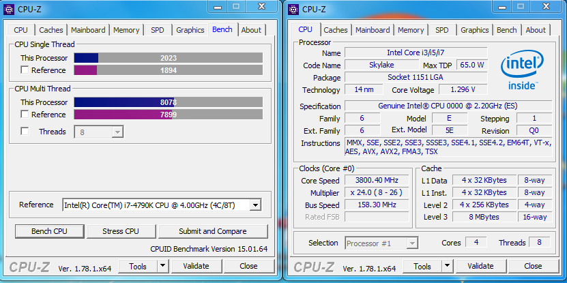Click Tools button in CPU window
567x283 pixels.
click(422, 267)
